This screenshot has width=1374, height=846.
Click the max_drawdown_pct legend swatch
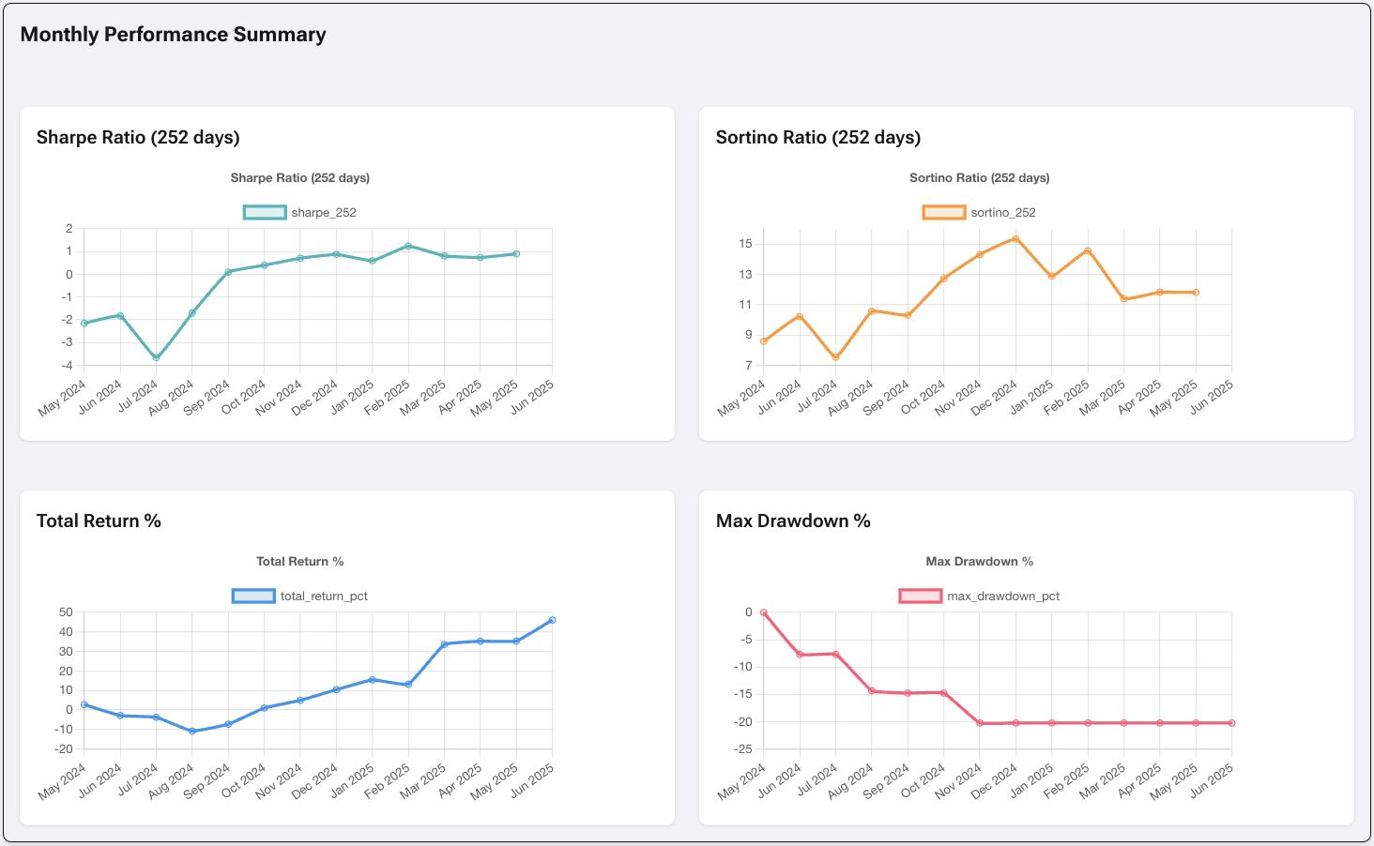click(920, 597)
